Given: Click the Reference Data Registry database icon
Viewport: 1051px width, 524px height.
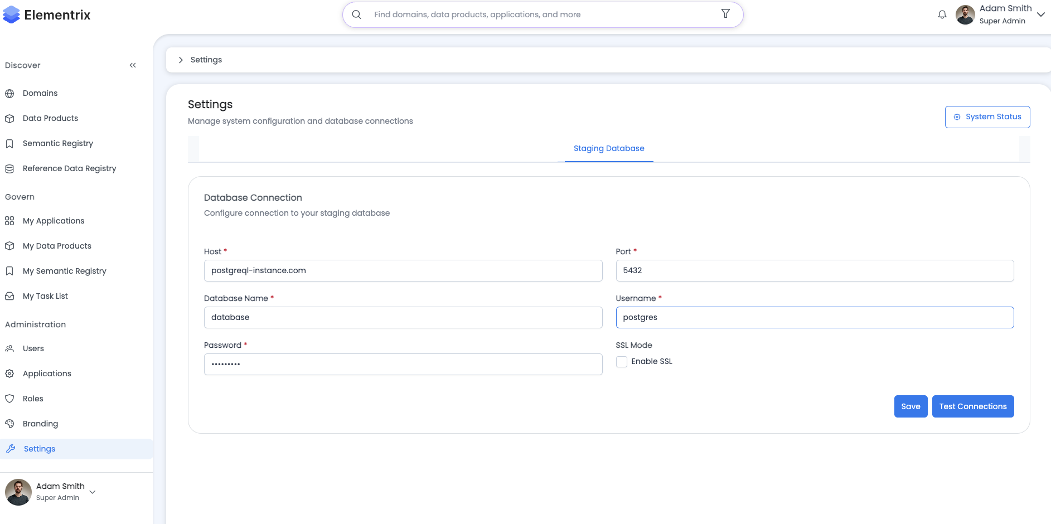Looking at the screenshot, I should (x=9, y=169).
